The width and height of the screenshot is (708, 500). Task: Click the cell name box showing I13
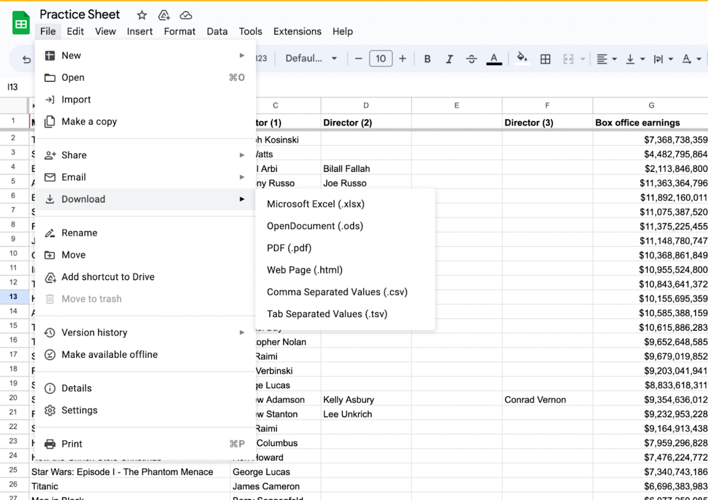(13, 87)
